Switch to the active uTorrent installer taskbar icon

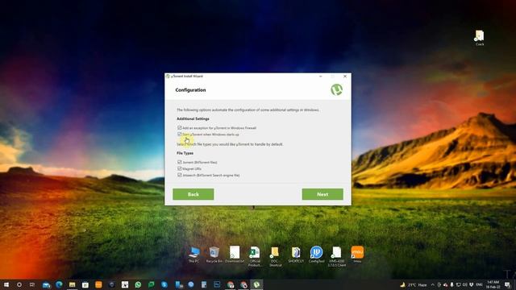[x=256, y=284]
